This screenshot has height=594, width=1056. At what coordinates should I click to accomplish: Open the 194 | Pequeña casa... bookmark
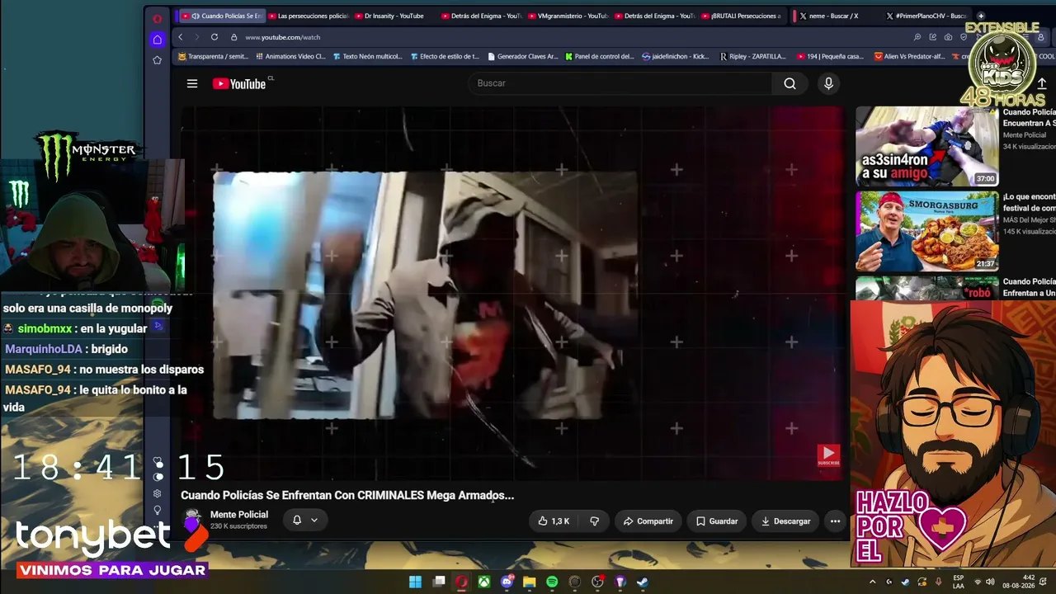coord(831,57)
